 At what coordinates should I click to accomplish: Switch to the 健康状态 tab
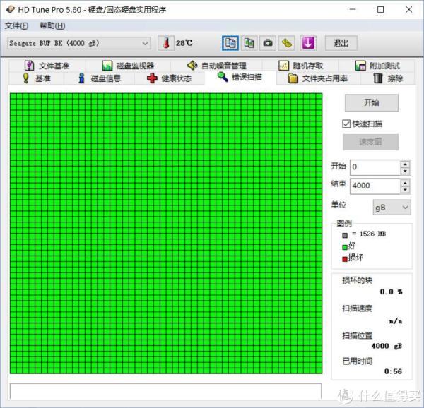[170, 78]
